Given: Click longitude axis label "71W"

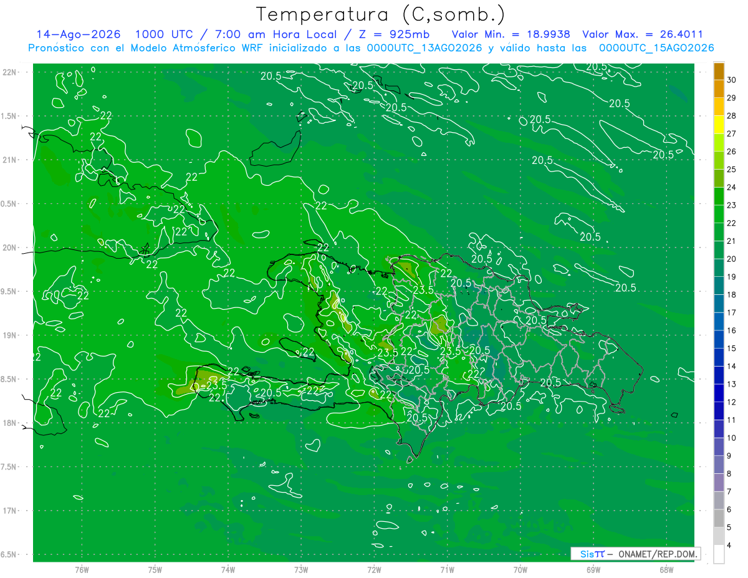Looking at the screenshot, I should pos(447,570).
